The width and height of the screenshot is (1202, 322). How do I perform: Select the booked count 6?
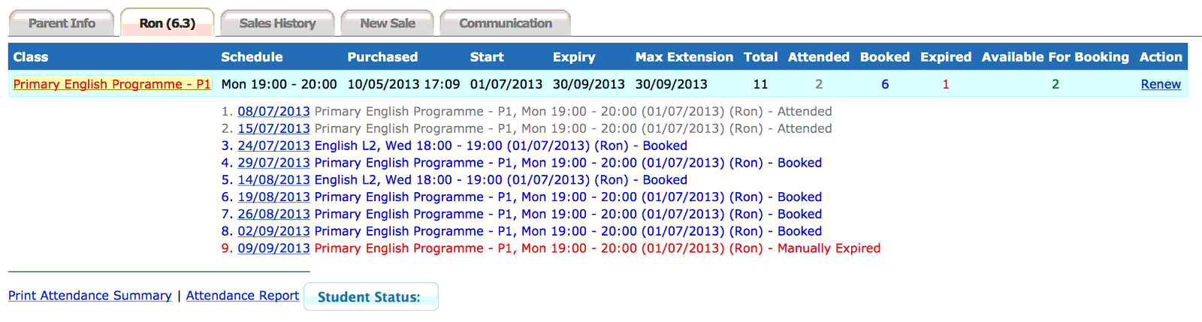click(885, 84)
